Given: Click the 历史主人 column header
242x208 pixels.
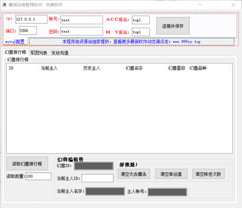Looking at the screenshot, I should (102, 68).
